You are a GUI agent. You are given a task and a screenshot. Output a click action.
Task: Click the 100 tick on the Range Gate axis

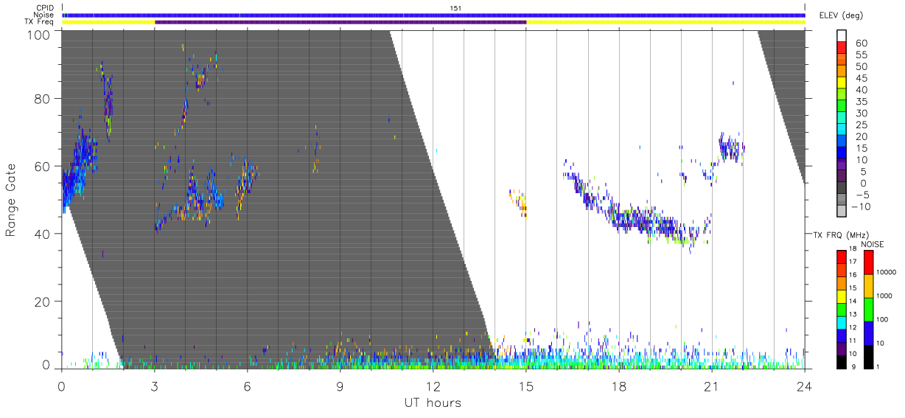tap(39, 35)
